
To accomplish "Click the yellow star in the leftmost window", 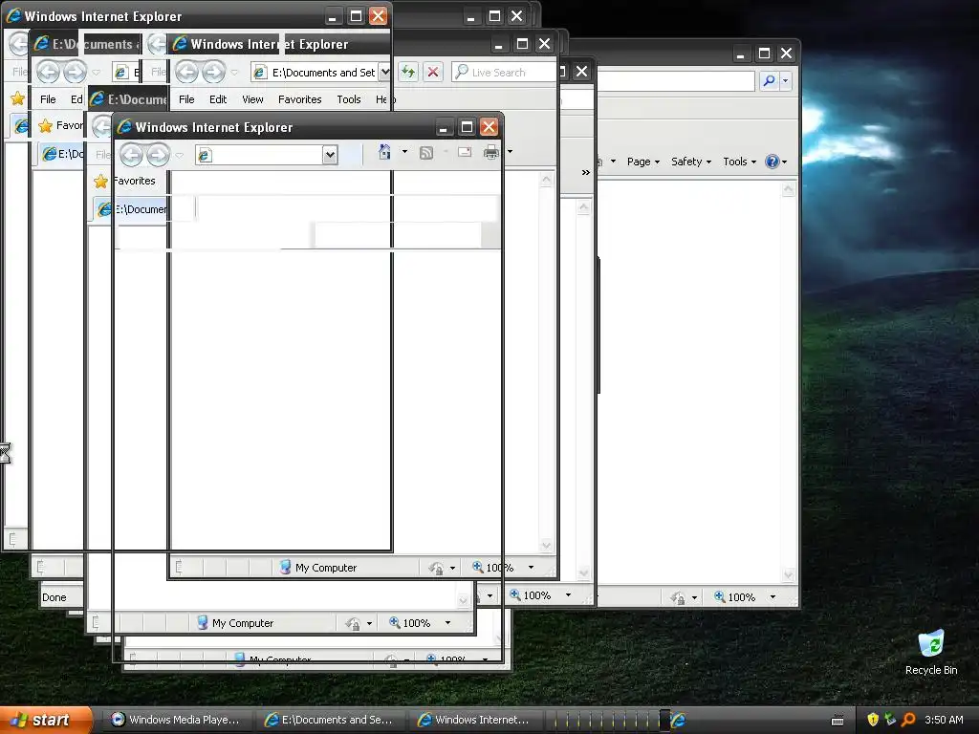I will click(x=17, y=98).
